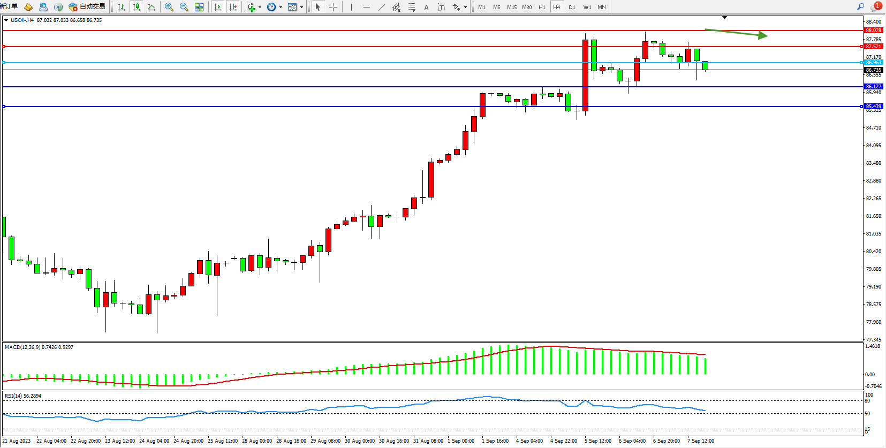
Task: Toggle chart auto scroll button
Action: [218, 7]
